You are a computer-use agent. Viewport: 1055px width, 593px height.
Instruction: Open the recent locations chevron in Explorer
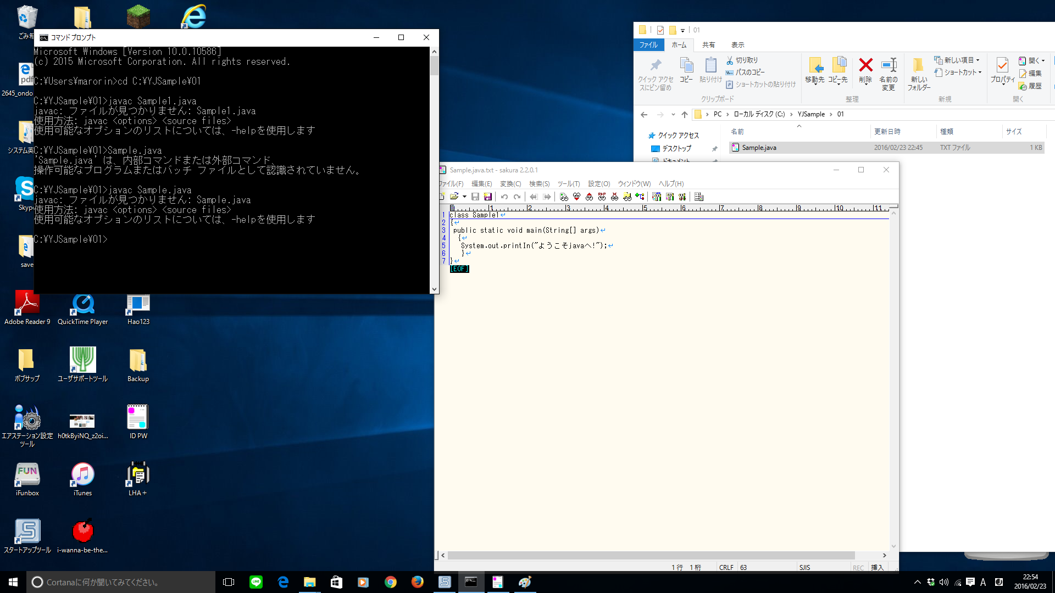tap(673, 114)
